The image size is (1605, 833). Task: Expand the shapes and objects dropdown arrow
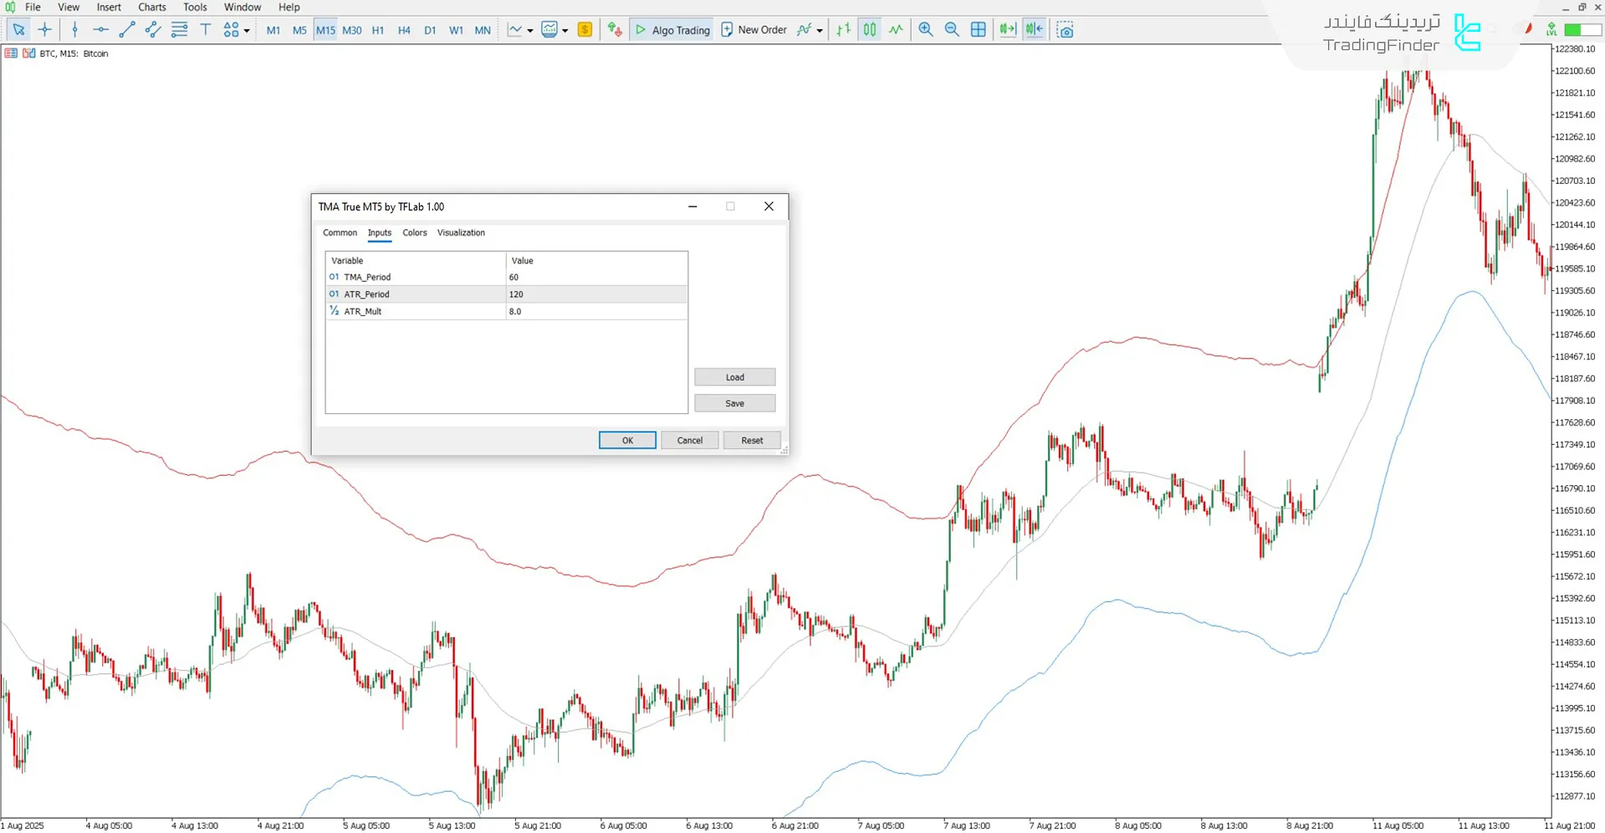247,31
